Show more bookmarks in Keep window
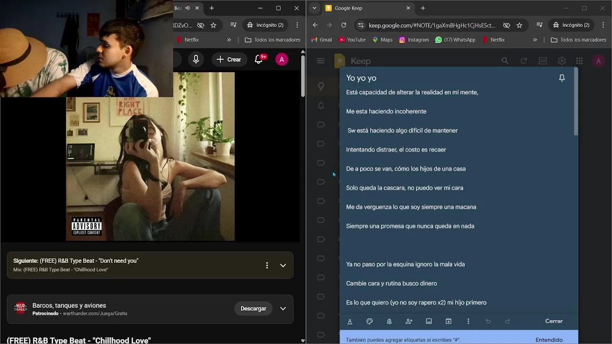 tap(535, 40)
